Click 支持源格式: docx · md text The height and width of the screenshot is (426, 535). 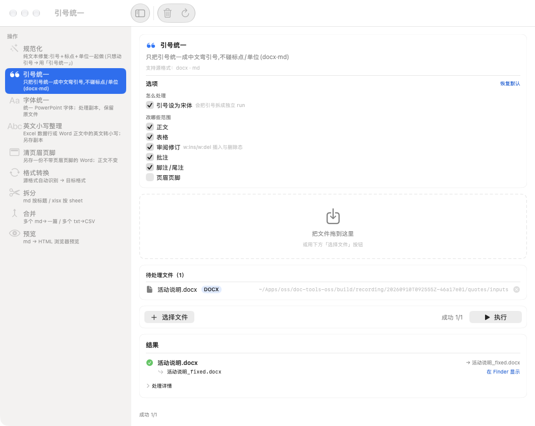pos(173,68)
